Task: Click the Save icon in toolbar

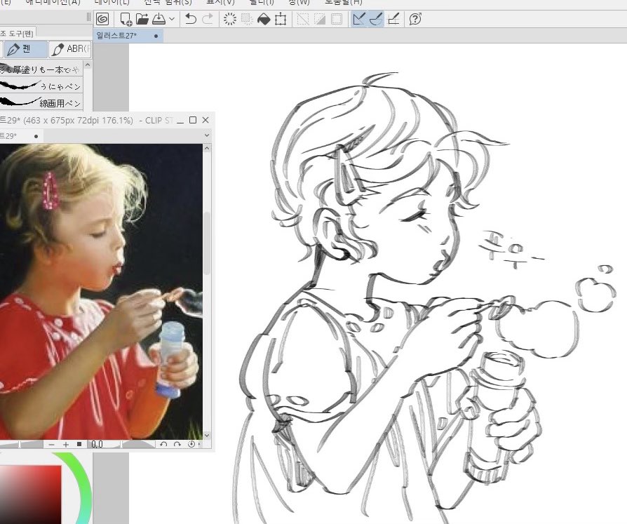Action: [x=159, y=19]
